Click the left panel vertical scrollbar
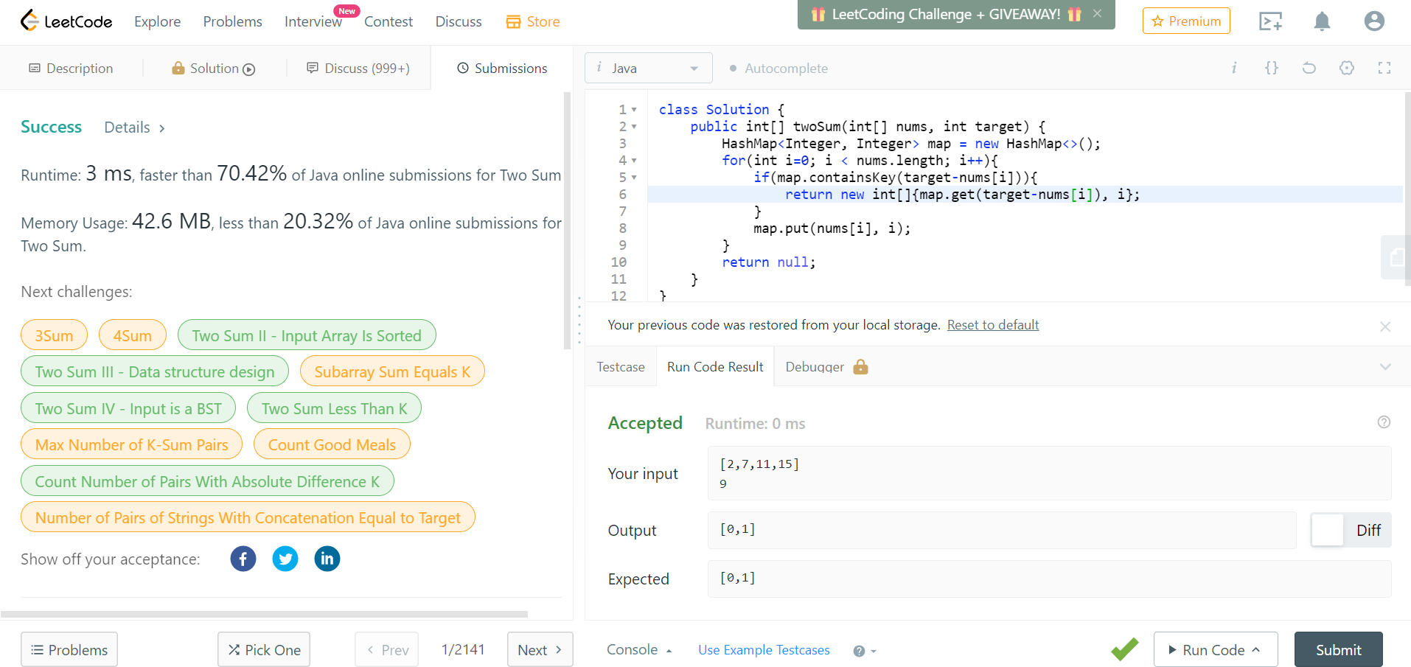Viewport: 1411px width, 667px height. tap(567, 221)
